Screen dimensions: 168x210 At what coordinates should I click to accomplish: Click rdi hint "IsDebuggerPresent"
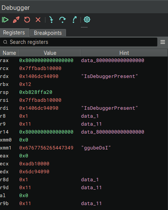110,108
